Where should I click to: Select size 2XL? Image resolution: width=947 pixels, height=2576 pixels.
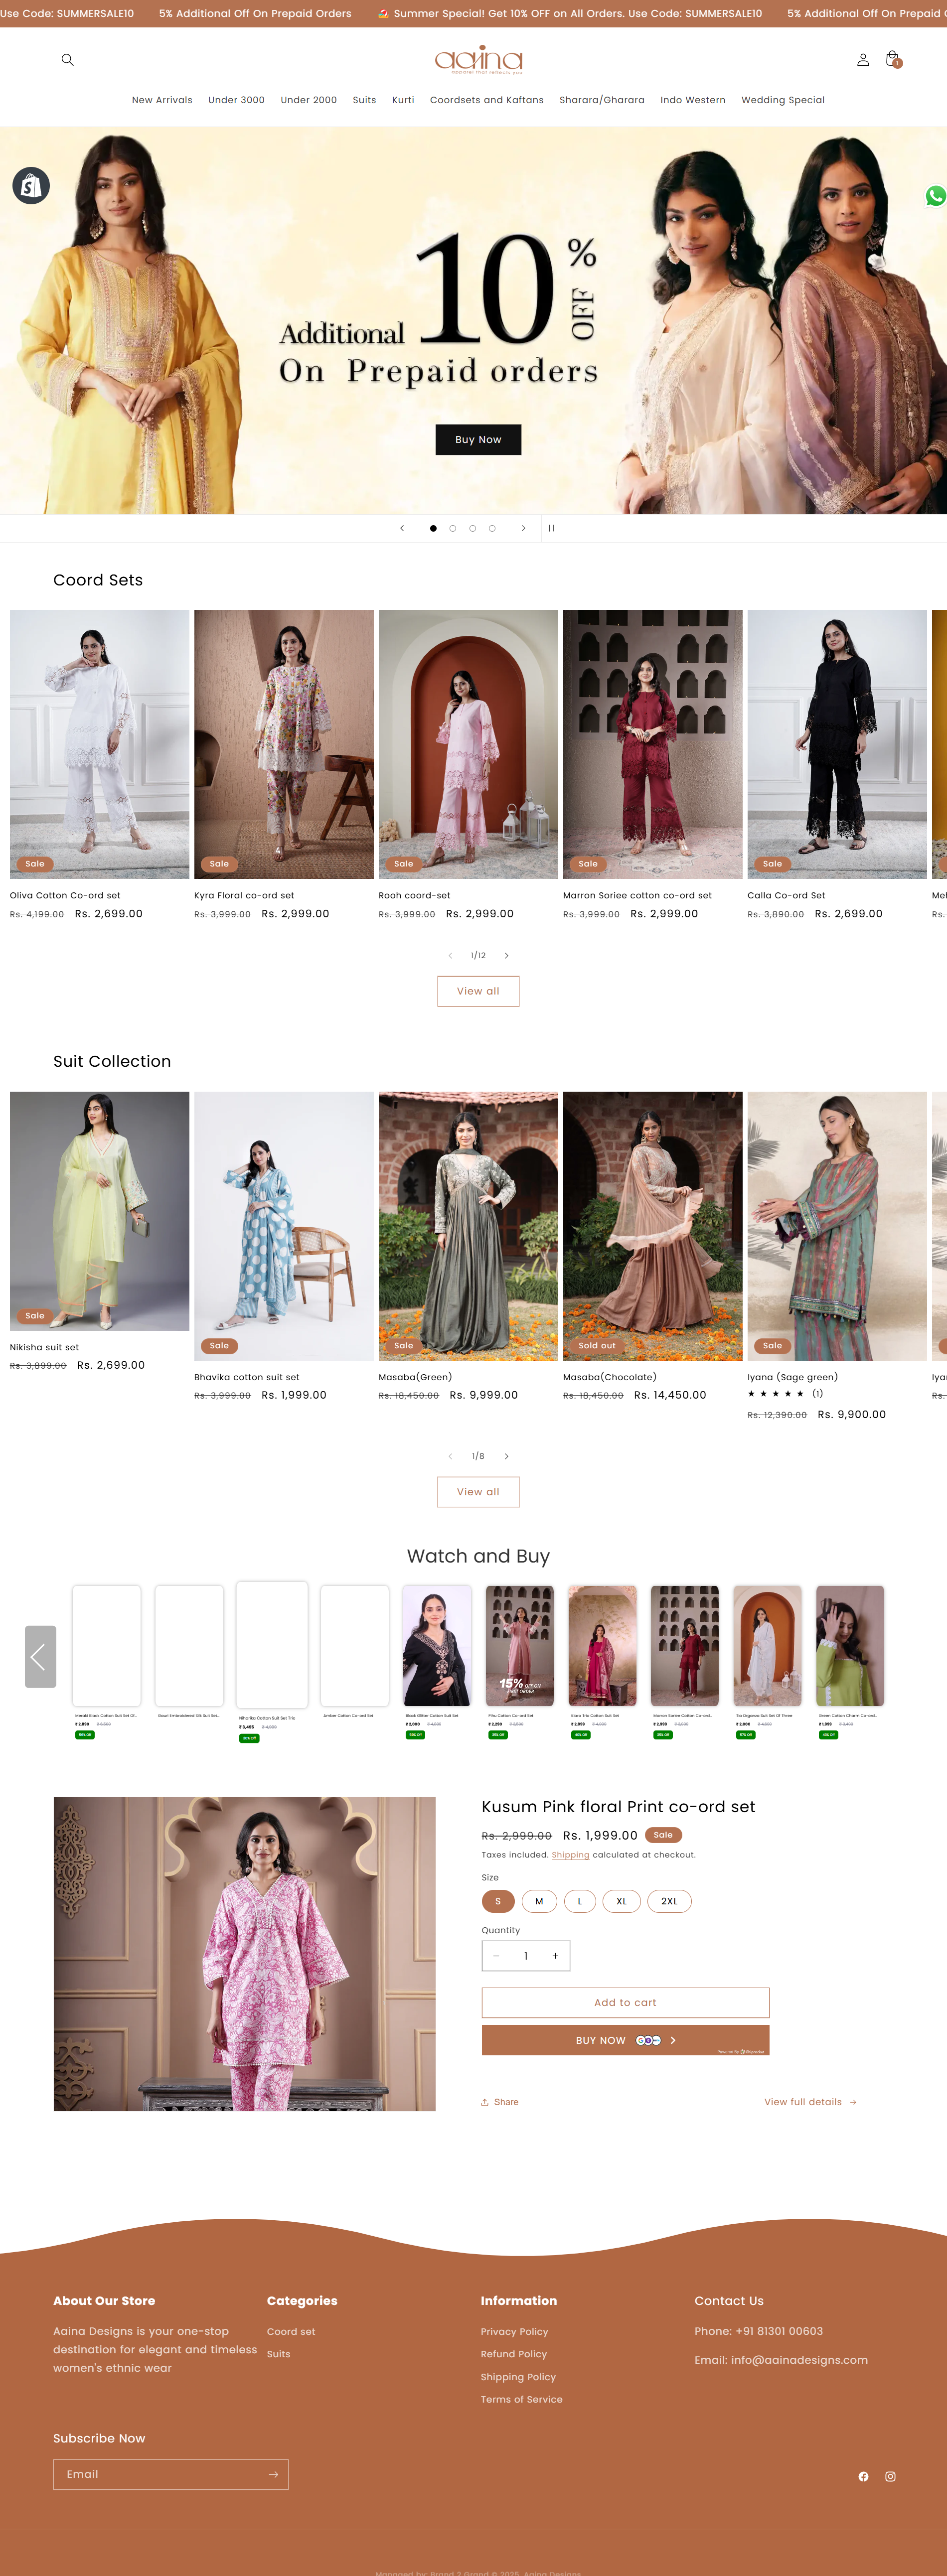[x=670, y=1901]
